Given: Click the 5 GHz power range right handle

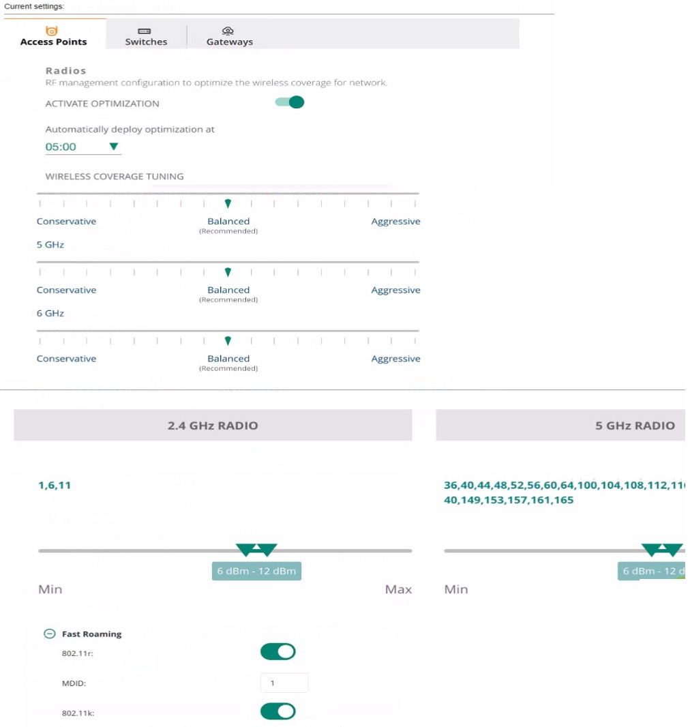Looking at the screenshot, I should pyautogui.click(x=672, y=550).
